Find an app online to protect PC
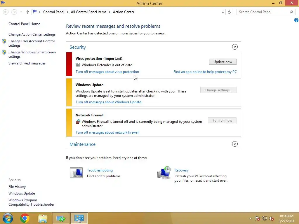 [x=205, y=72]
